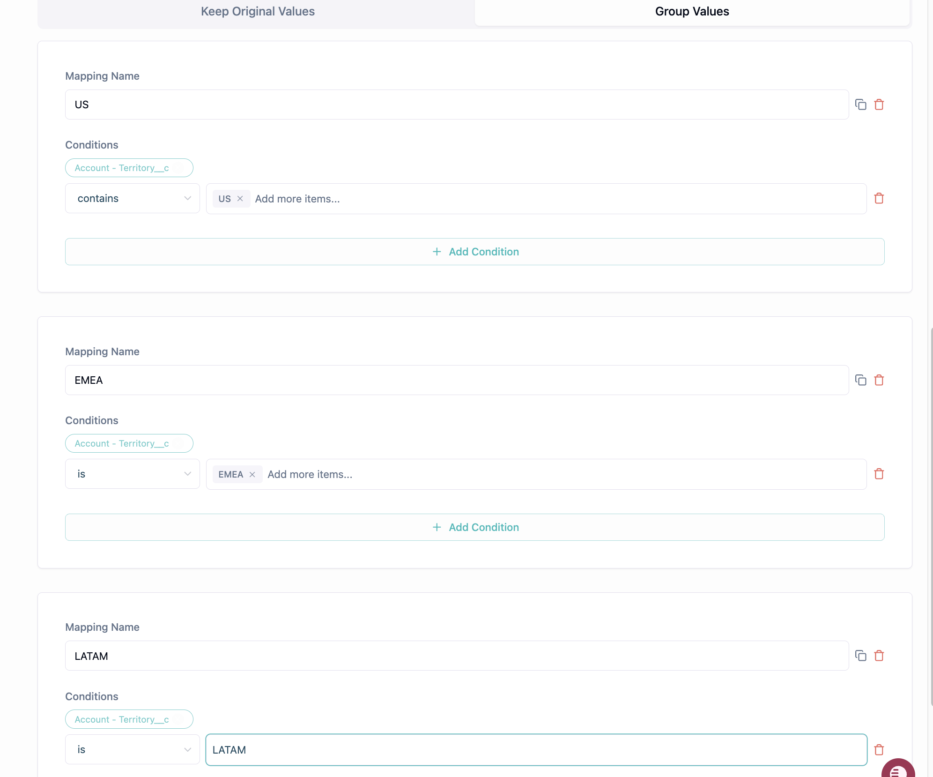Screen dimensions: 933x777
Task: Switch to Keep Original Values tab
Action: (x=258, y=11)
